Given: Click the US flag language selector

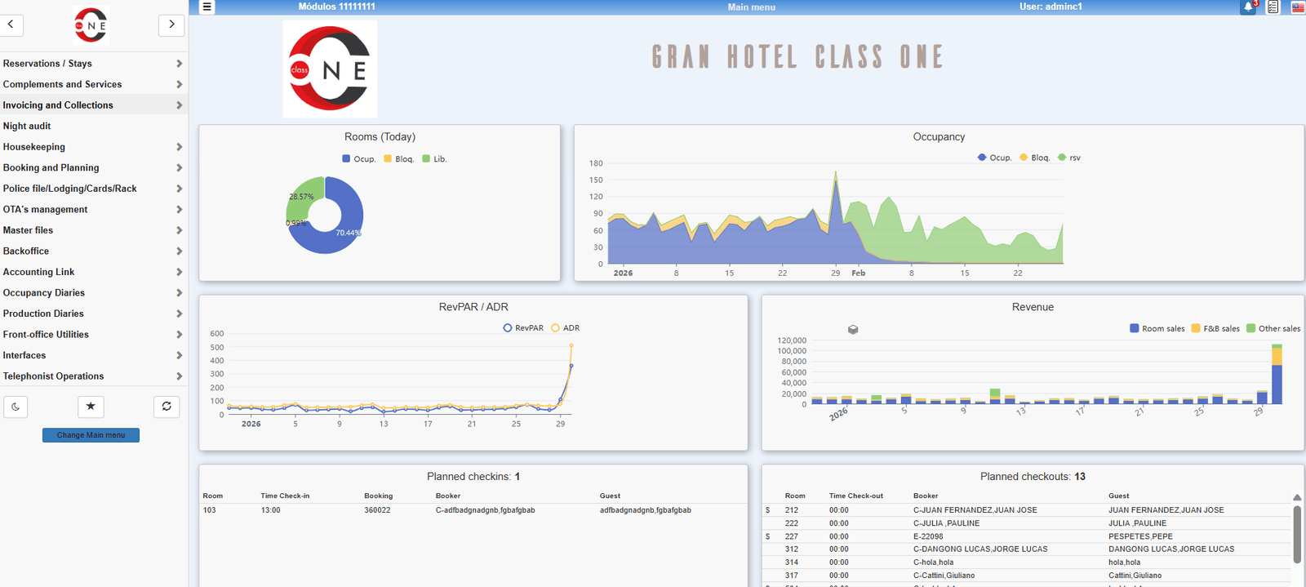Looking at the screenshot, I should [1298, 7].
